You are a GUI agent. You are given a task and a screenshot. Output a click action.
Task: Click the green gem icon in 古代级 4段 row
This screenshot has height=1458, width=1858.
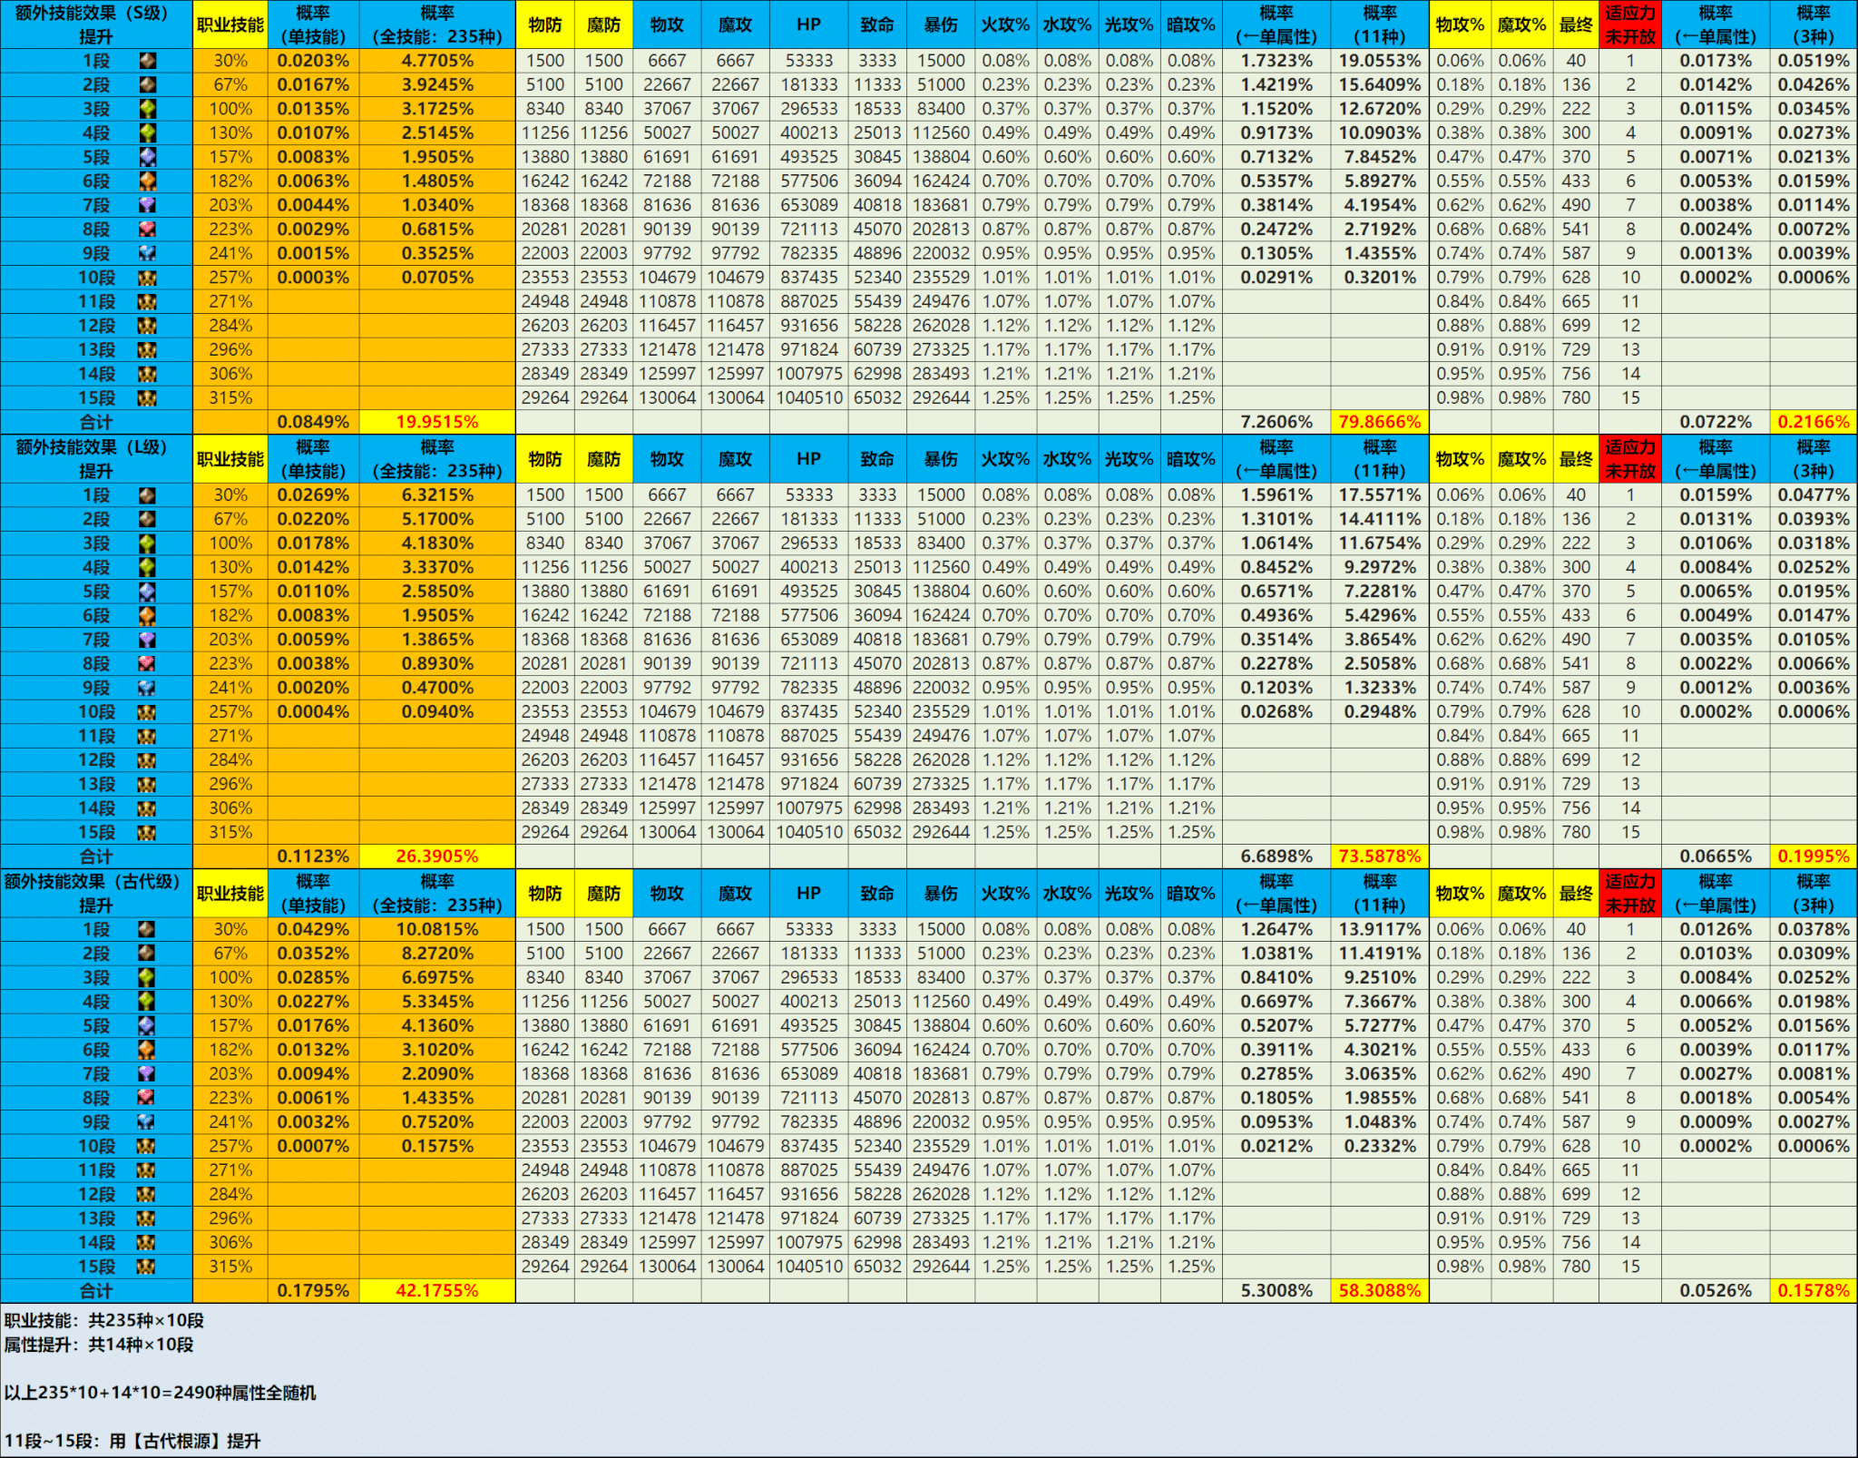tap(147, 1002)
